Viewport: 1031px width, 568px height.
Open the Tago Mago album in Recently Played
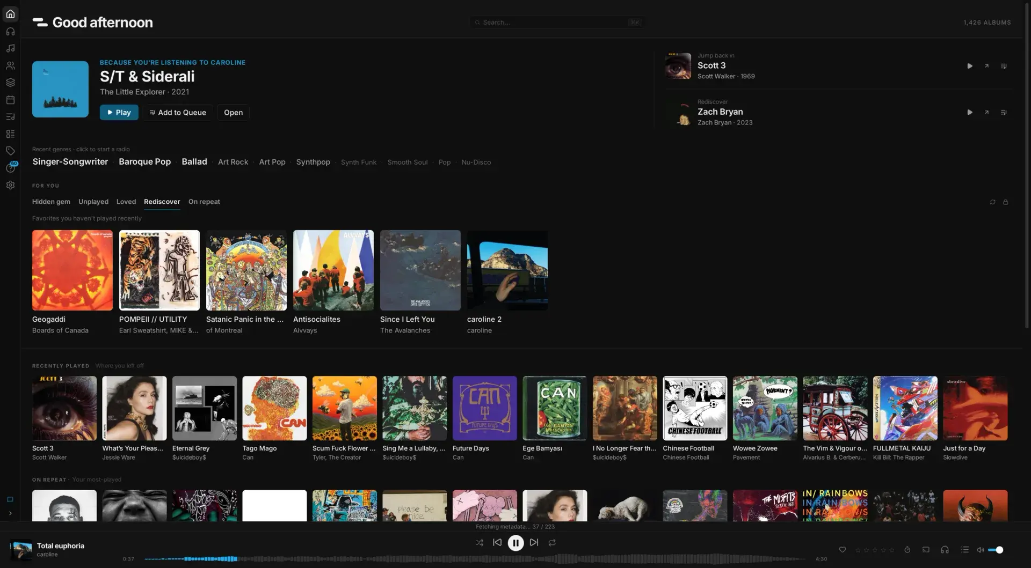pyautogui.click(x=274, y=408)
